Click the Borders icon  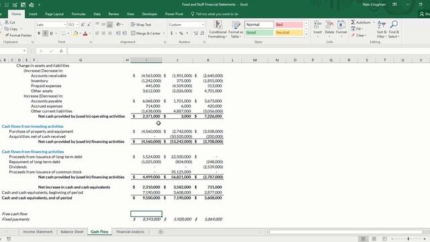(63, 34)
